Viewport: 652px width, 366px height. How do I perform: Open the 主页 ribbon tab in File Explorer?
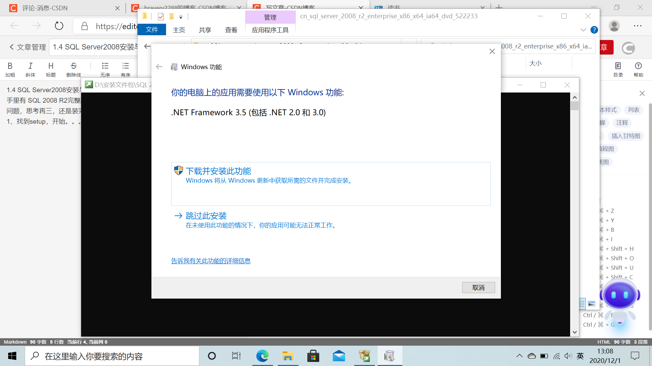[x=179, y=30]
